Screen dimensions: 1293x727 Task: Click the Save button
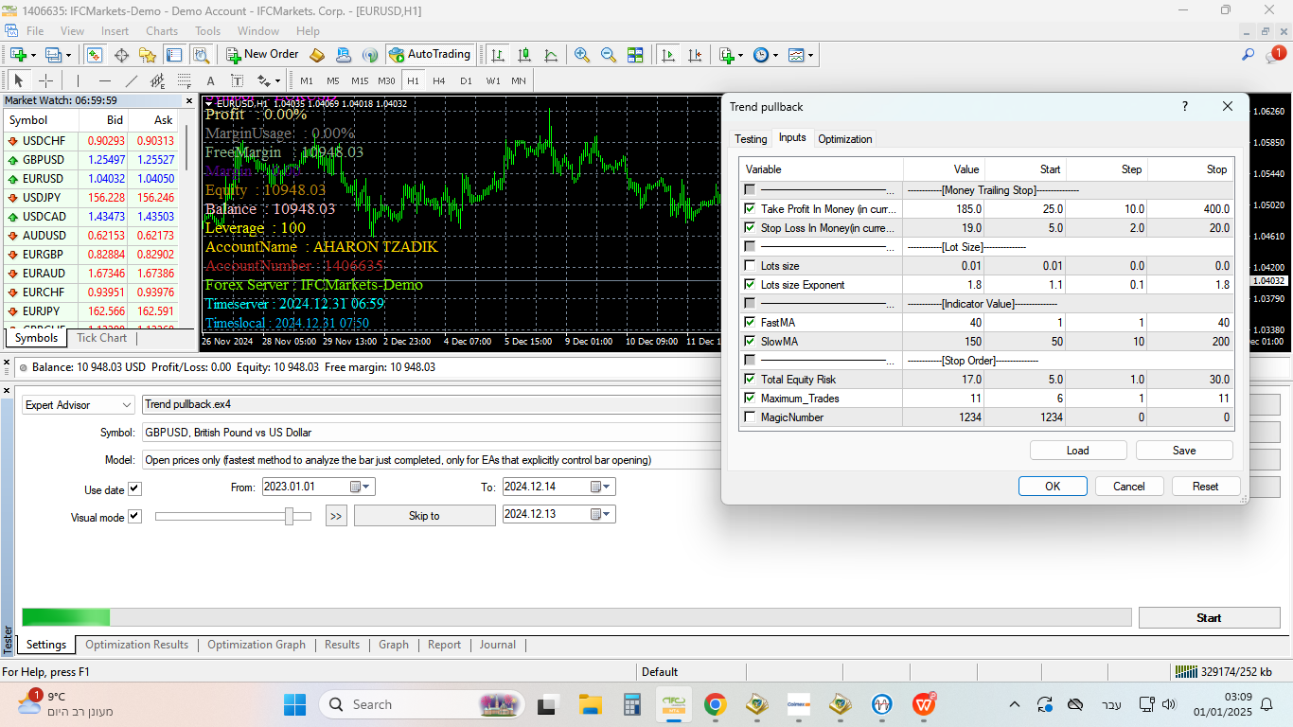pyautogui.click(x=1184, y=451)
